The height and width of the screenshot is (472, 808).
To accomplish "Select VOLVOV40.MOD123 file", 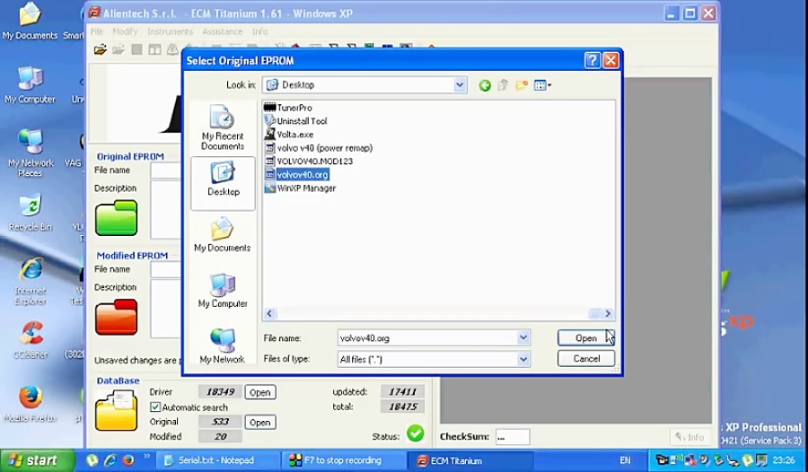I will pyautogui.click(x=309, y=162).
